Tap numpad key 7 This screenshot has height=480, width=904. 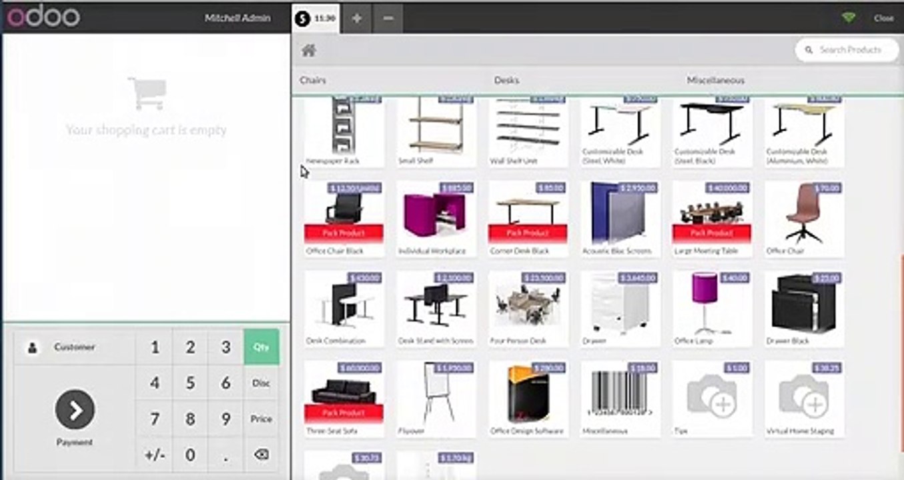155,419
